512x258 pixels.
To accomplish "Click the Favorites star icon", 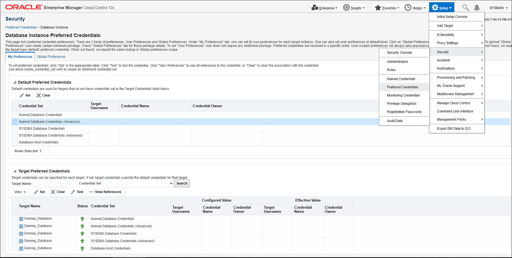I will (x=378, y=8).
